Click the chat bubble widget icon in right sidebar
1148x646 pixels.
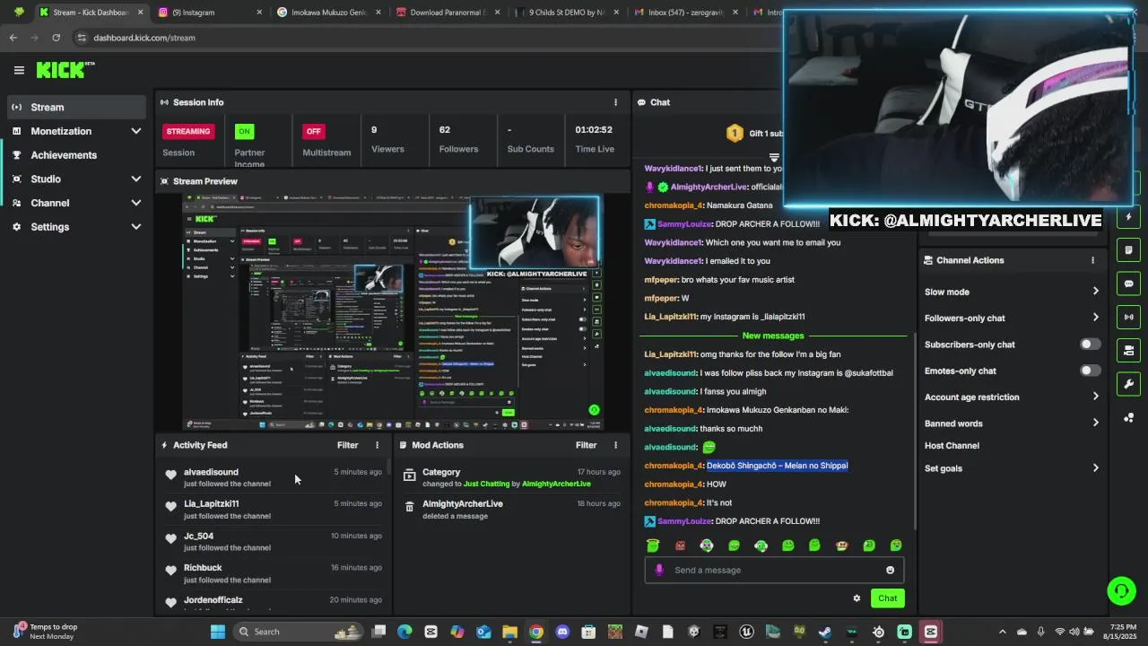coord(1128,284)
